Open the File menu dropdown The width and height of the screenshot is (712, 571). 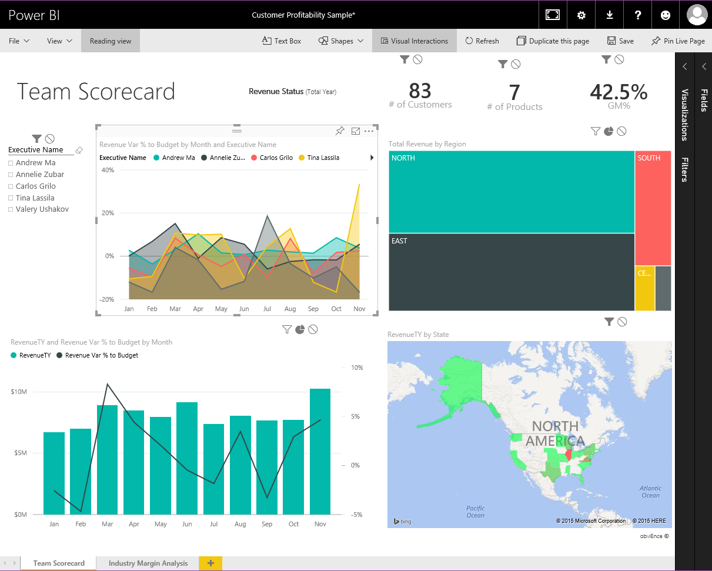tap(19, 41)
